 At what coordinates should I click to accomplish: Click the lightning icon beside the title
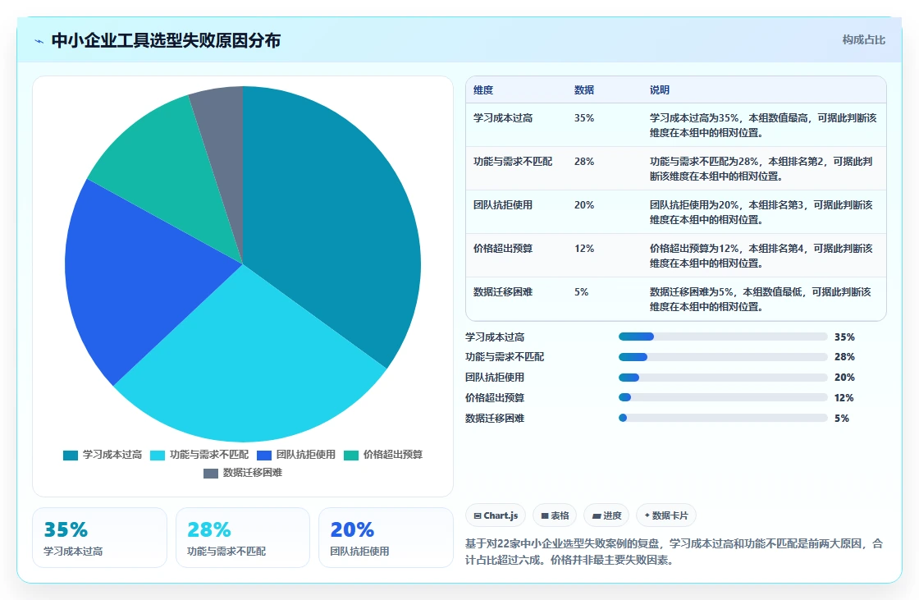(x=39, y=41)
